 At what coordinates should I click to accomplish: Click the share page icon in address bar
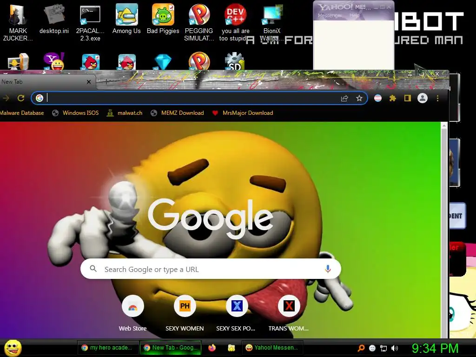(344, 99)
